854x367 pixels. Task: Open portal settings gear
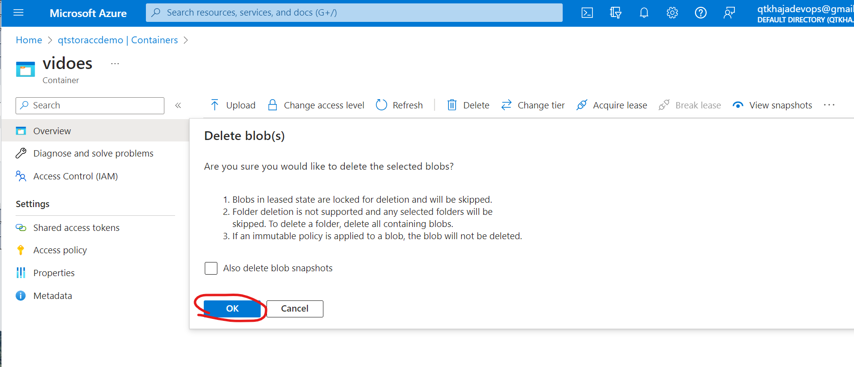coord(672,13)
